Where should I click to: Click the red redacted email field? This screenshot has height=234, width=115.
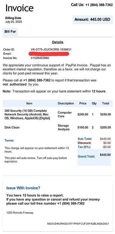[49, 54]
